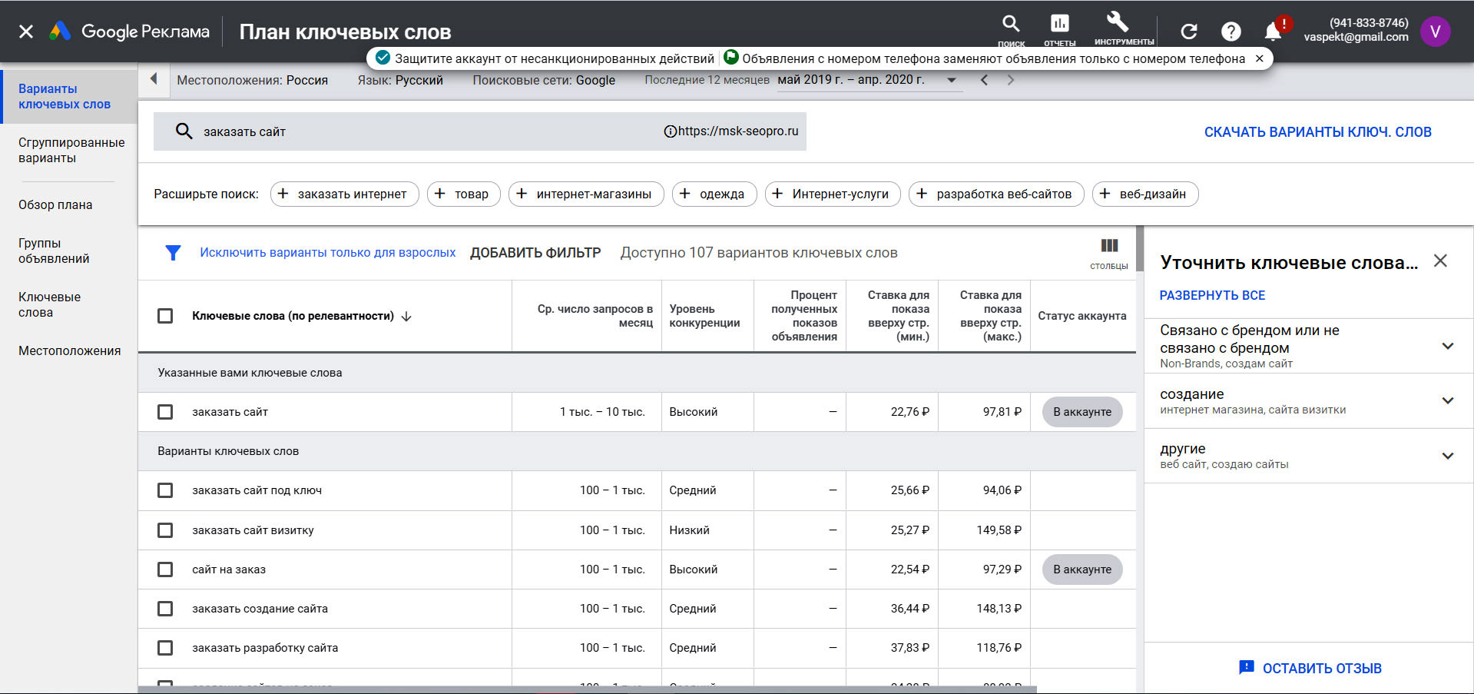The height and width of the screenshot is (694, 1474).
Task: Toggle the select-all keywords header checkbox
Action: pyautogui.click(x=165, y=316)
